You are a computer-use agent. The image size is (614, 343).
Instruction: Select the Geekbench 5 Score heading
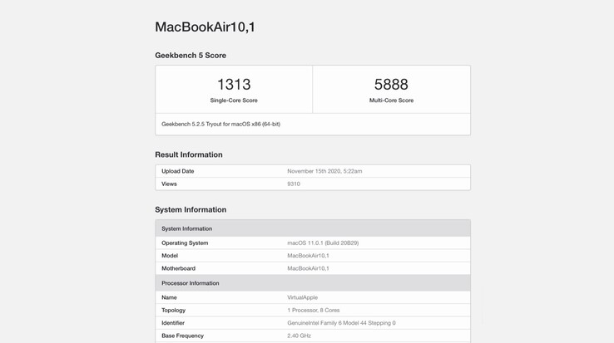point(191,56)
